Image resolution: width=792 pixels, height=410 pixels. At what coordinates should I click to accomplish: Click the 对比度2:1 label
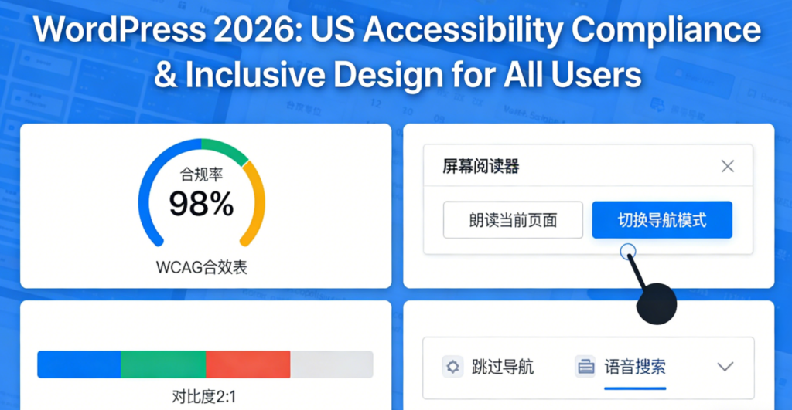pos(205,398)
